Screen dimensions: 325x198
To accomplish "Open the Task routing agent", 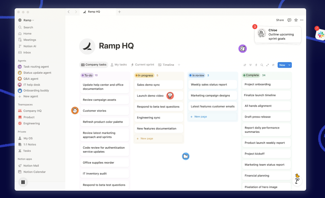I will pyautogui.click(x=36, y=67).
